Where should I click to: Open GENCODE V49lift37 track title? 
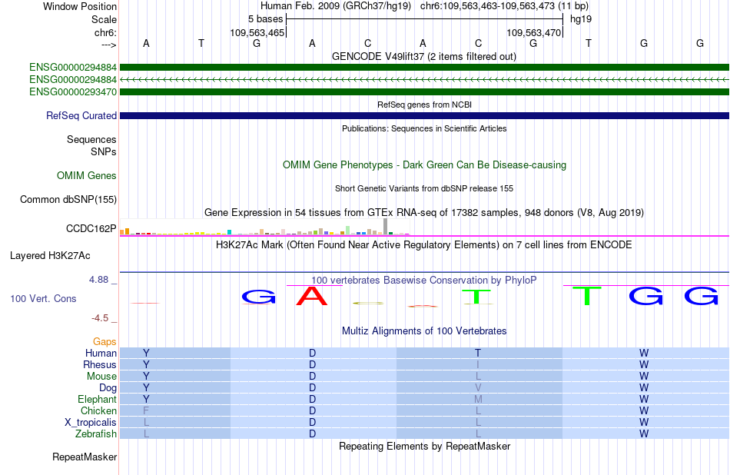click(423, 57)
